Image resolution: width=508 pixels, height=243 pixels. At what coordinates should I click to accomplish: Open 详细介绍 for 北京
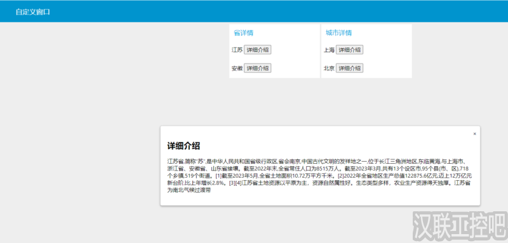pyautogui.click(x=349, y=69)
